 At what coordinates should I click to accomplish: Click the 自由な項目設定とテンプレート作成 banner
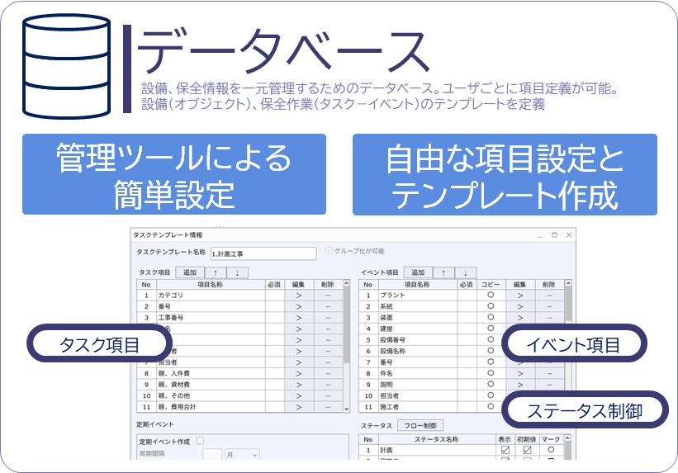point(505,174)
